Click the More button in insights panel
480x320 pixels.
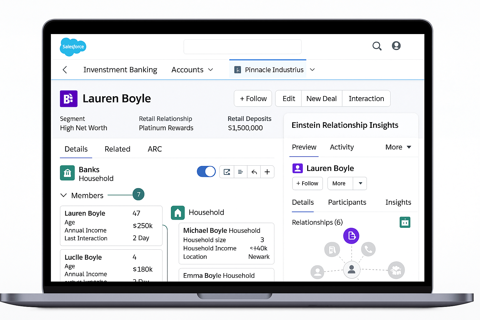click(x=340, y=183)
